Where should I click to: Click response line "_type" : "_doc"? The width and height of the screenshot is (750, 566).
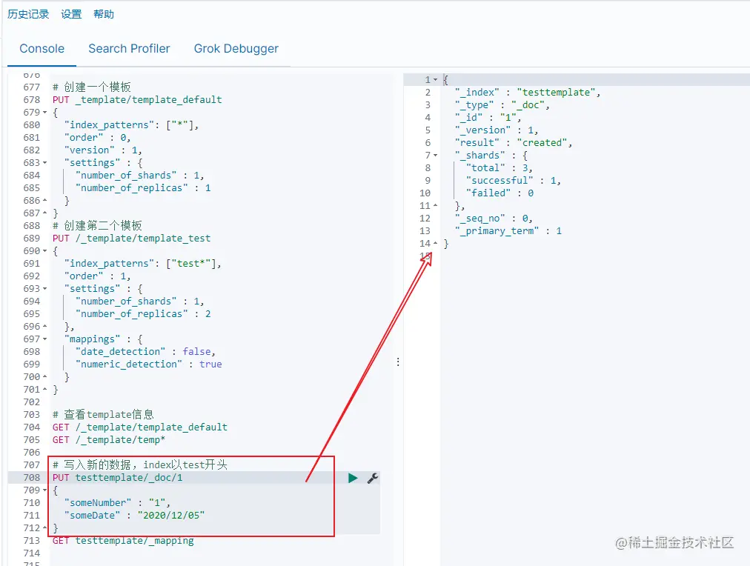tap(502, 105)
